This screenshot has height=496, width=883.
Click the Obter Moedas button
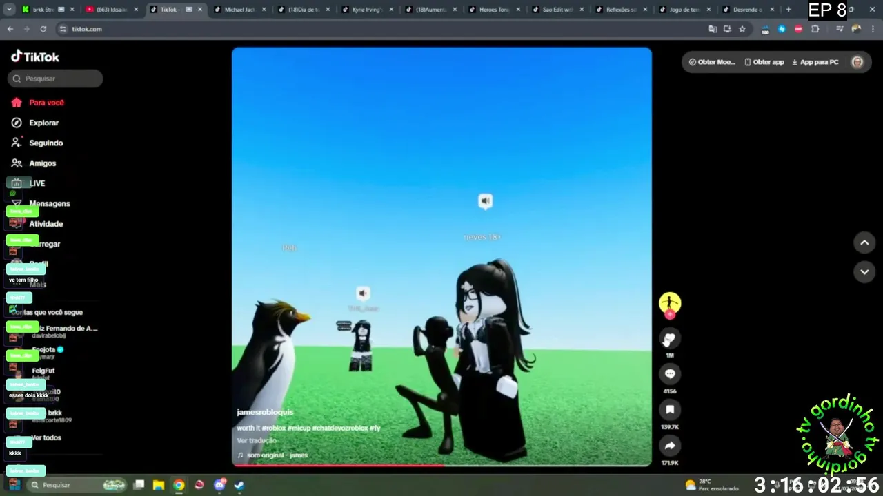(x=712, y=62)
